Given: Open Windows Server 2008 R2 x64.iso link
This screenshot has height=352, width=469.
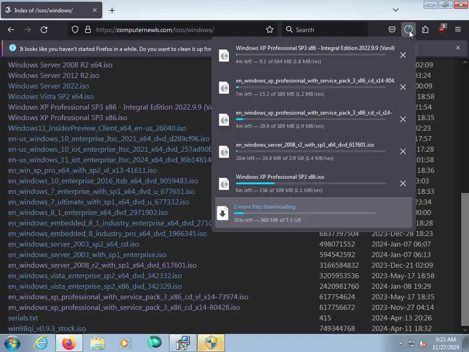Looking at the screenshot, I should click(60, 65).
